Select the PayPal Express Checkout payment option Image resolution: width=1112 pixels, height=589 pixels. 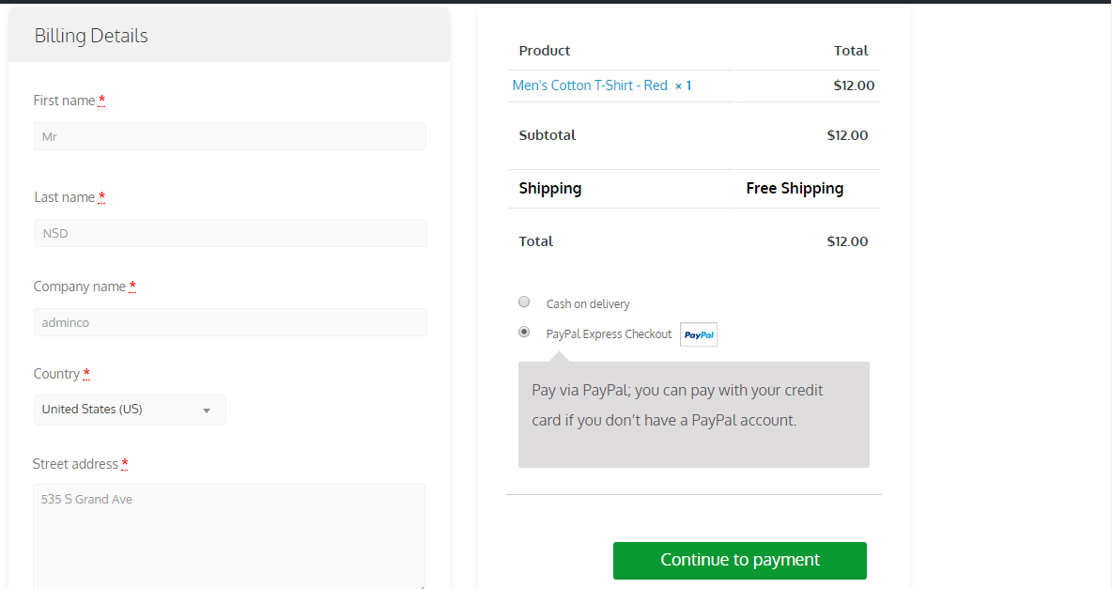[x=524, y=332]
